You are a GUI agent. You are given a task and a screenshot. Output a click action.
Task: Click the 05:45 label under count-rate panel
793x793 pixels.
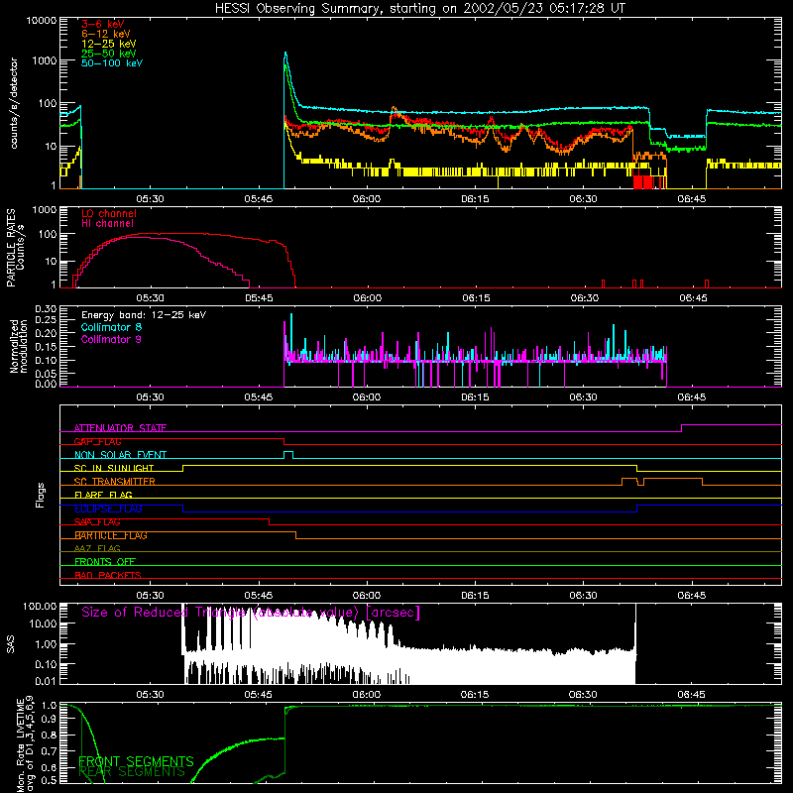pos(259,199)
